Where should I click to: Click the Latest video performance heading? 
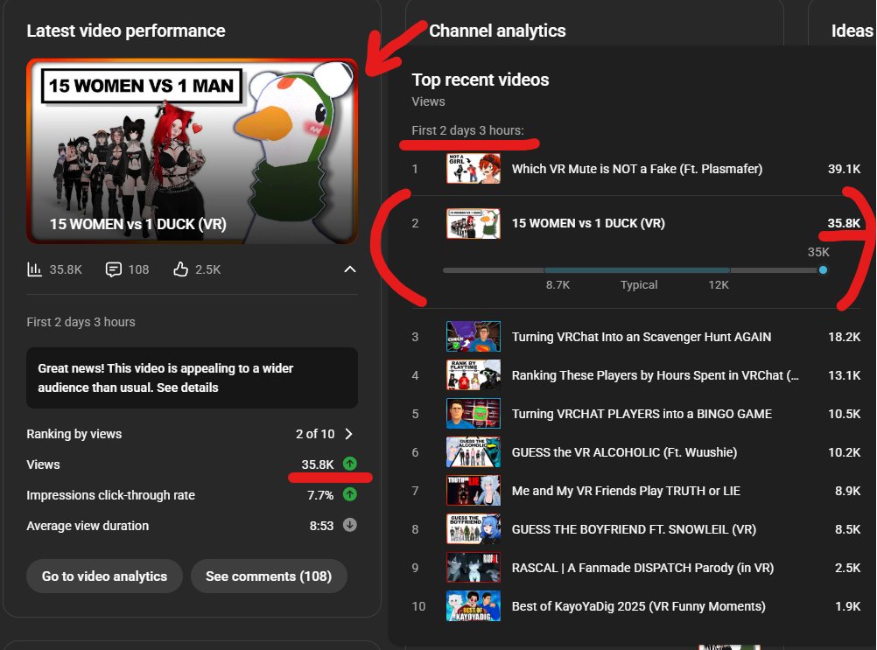coord(126,31)
